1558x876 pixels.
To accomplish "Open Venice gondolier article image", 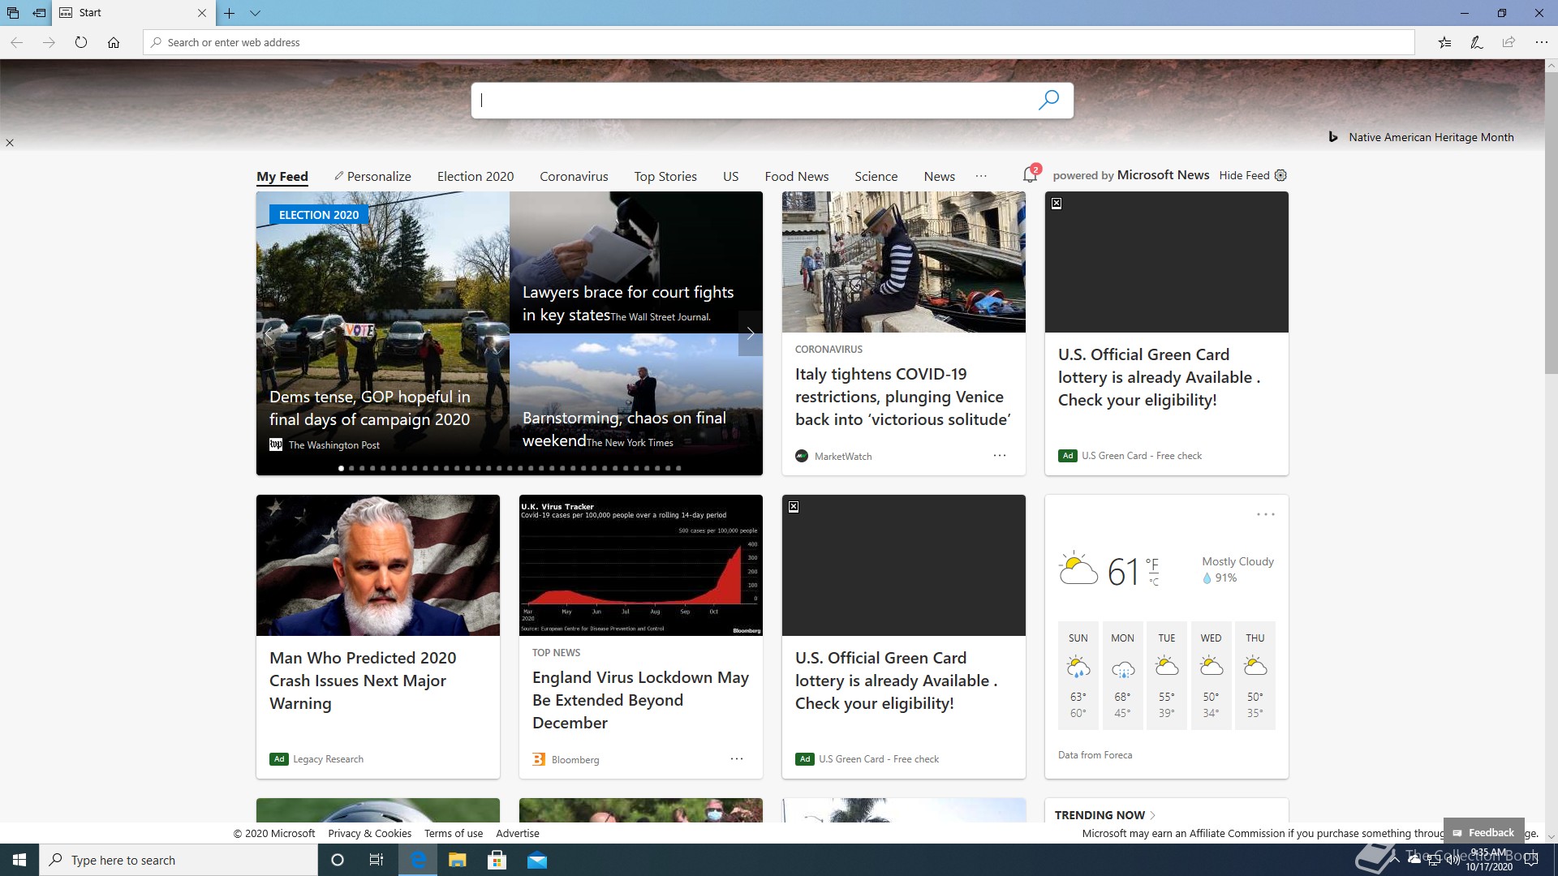I will tap(904, 262).
